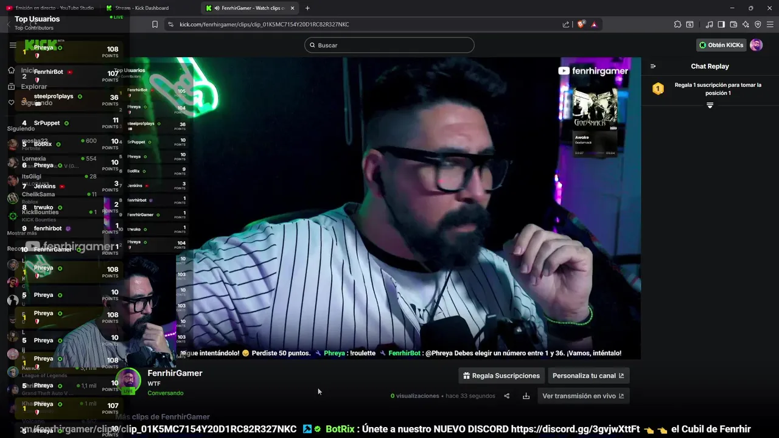Share the clip via share icon
Image resolution: width=779 pixels, height=438 pixels.
(506, 396)
